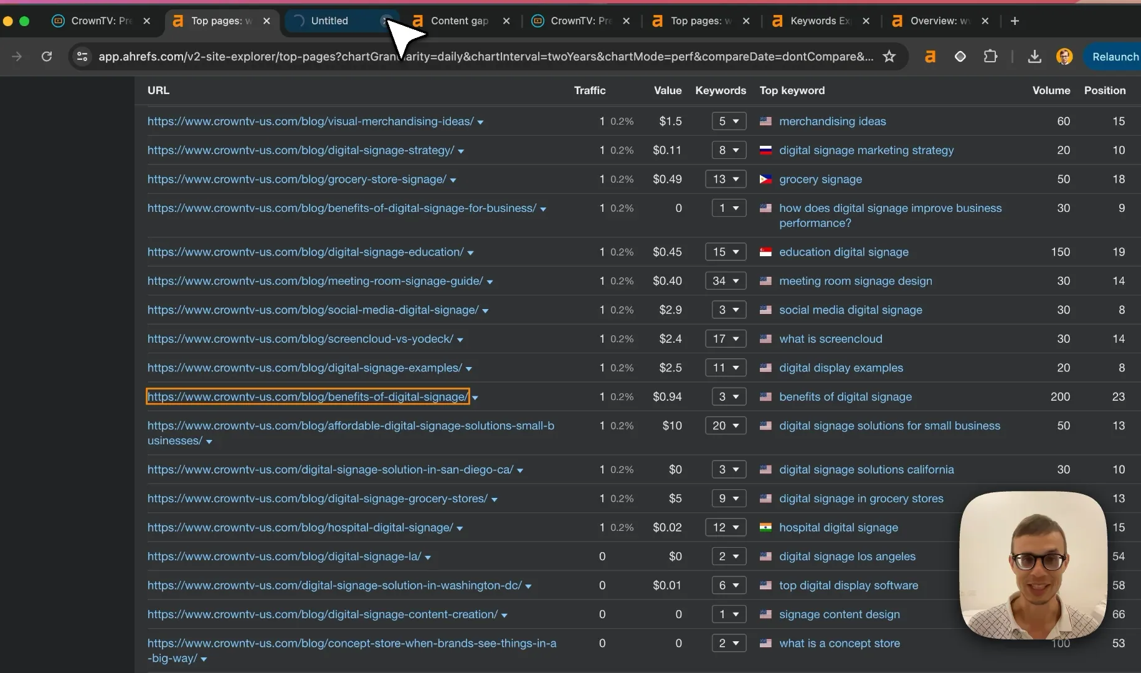Screen dimensions: 1141x673
Task: Open the Chrome downloads icon
Action: coord(1034,57)
